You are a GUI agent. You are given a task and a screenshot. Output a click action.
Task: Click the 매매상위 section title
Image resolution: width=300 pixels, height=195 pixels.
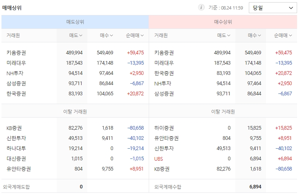point(12,8)
